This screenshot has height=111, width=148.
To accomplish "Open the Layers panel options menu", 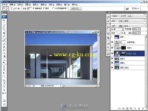I will point(146,26).
